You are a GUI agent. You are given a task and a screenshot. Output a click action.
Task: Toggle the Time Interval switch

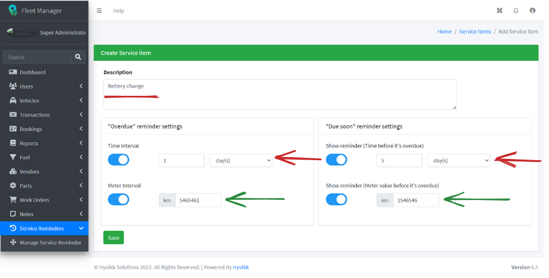(x=119, y=160)
